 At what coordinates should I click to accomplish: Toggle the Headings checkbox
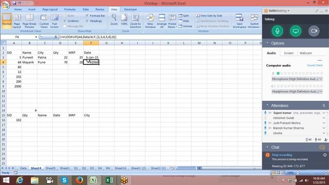(x=87, y=21)
